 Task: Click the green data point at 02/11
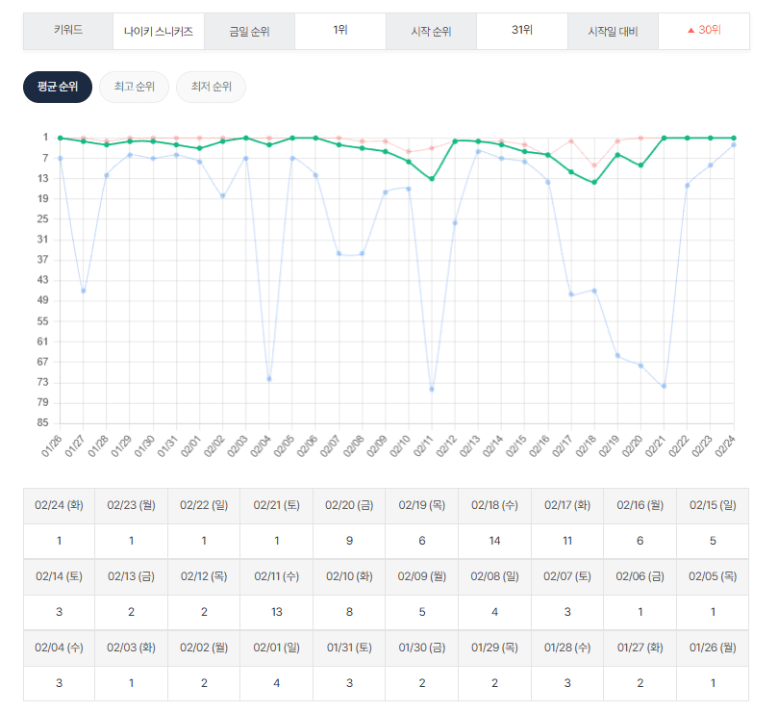(x=432, y=179)
